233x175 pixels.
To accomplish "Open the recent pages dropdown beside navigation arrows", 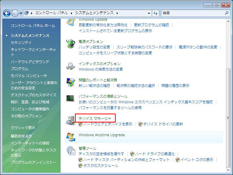I will pos(21,13).
